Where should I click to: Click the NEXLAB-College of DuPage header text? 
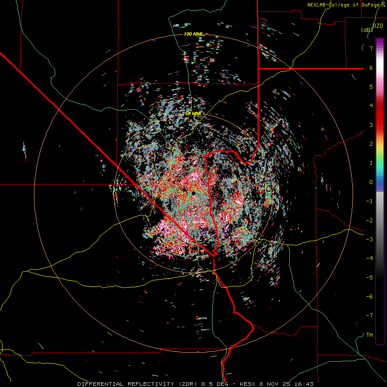click(345, 5)
